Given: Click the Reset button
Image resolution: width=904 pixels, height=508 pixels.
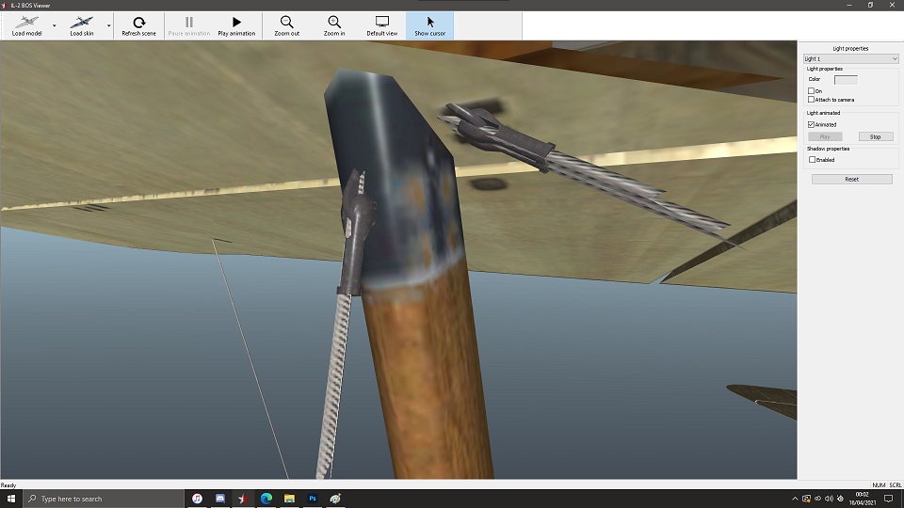Looking at the screenshot, I should click(851, 179).
